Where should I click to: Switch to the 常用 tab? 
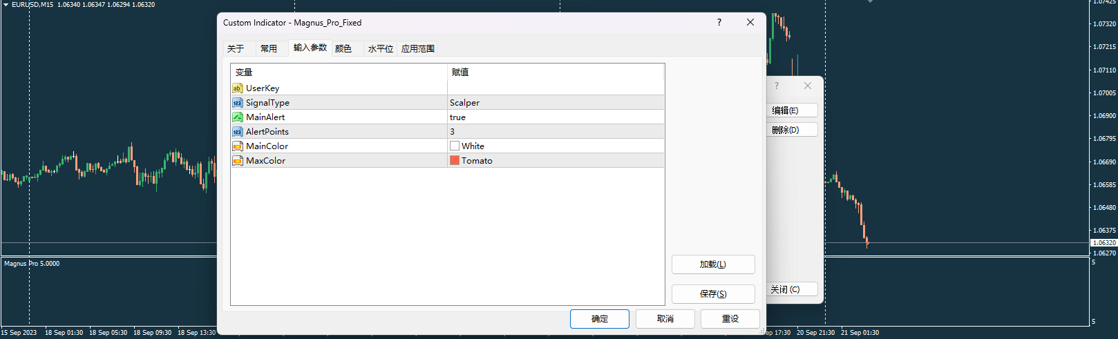pos(269,49)
